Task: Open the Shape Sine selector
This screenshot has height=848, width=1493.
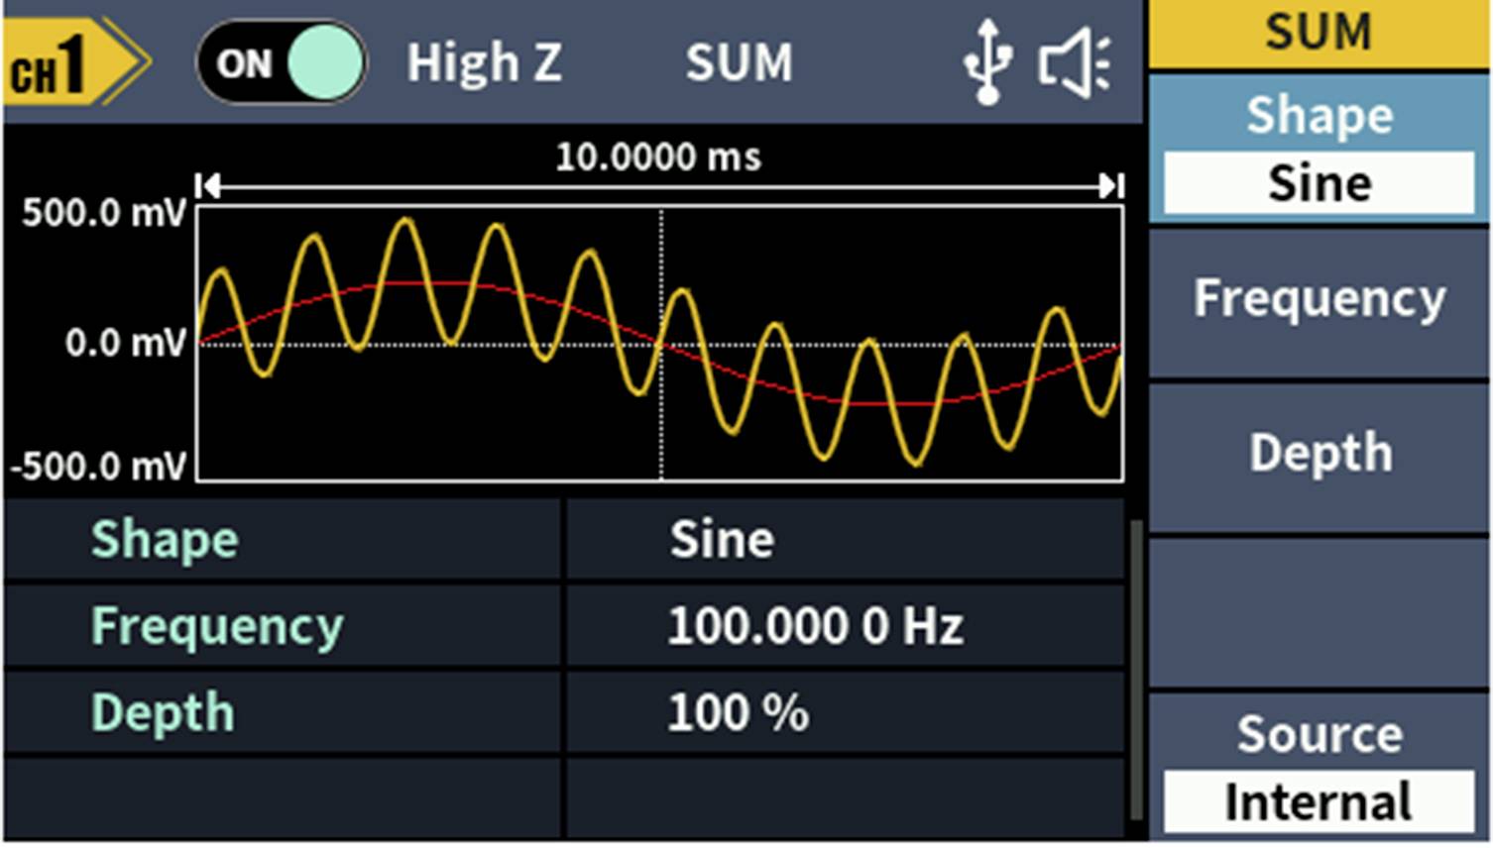Action: pyautogui.click(x=1319, y=181)
